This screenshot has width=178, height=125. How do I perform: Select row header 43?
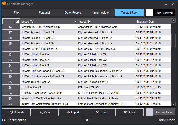[x=11, y=54]
